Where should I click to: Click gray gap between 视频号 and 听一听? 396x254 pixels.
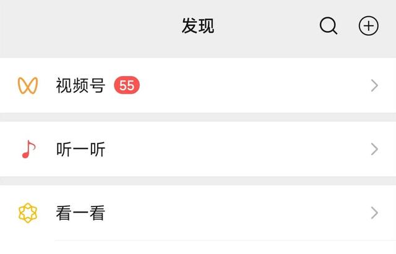click(x=198, y=117)
